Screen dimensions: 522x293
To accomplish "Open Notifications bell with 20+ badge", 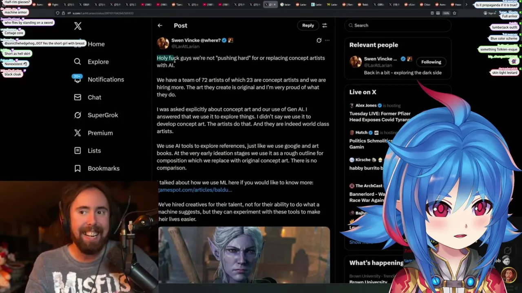I will click(x=77, y=79).
